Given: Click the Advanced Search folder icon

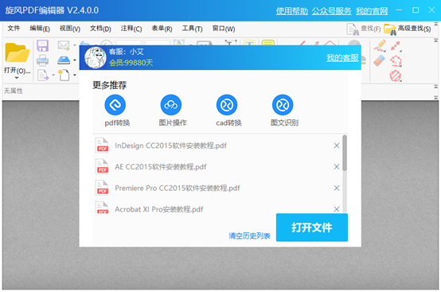Looking at the screenshot, I should click(390, 29).
